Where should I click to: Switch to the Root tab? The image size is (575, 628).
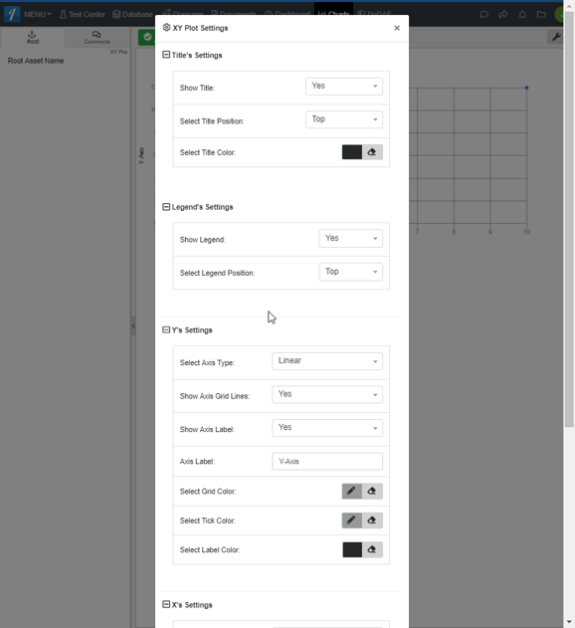[x=33, y=38]
